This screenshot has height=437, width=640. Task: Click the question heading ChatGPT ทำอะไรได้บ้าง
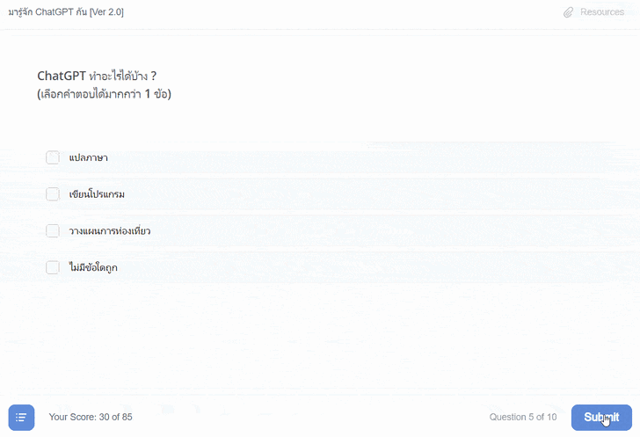point(97,76)
